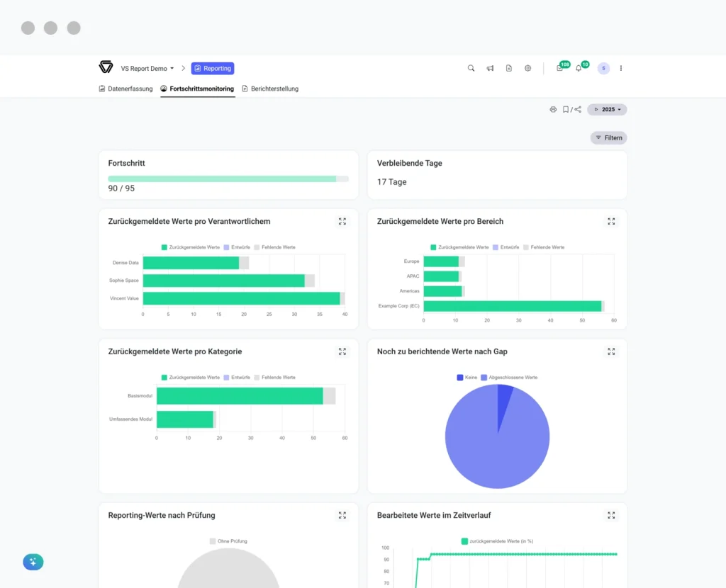Expand Noch zu berichtende Werte nach Gap chart

coord(611,351)
